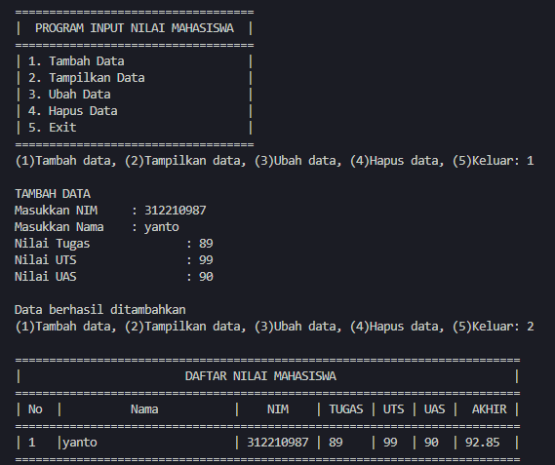Click the 'NIM' column header
Viewport: 555px width, 465px height.
point(278,409)
